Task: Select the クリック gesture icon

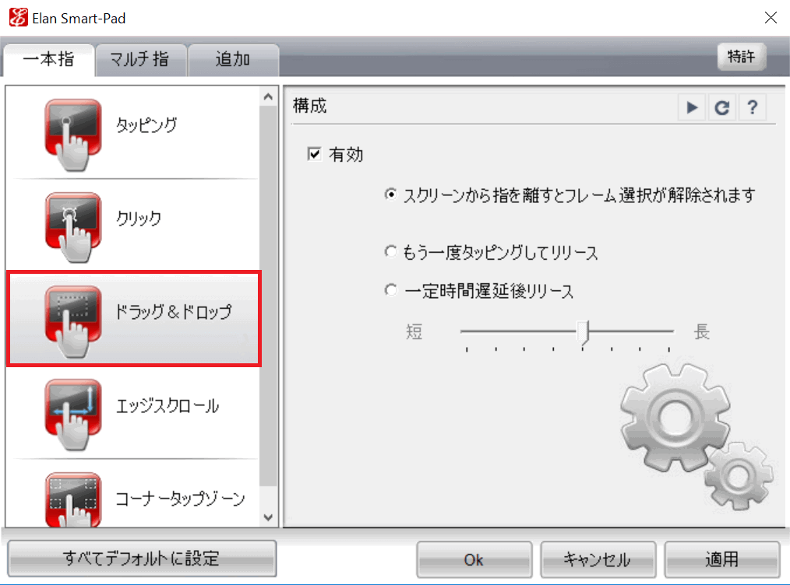Action: (73, 227)
